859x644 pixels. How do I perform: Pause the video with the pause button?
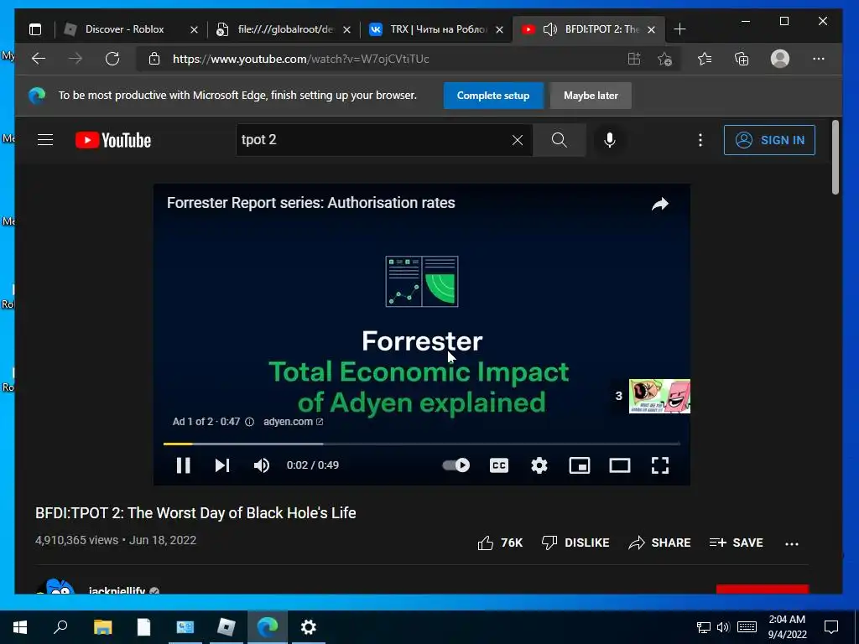pyautogui.click(x=183, y=465)
